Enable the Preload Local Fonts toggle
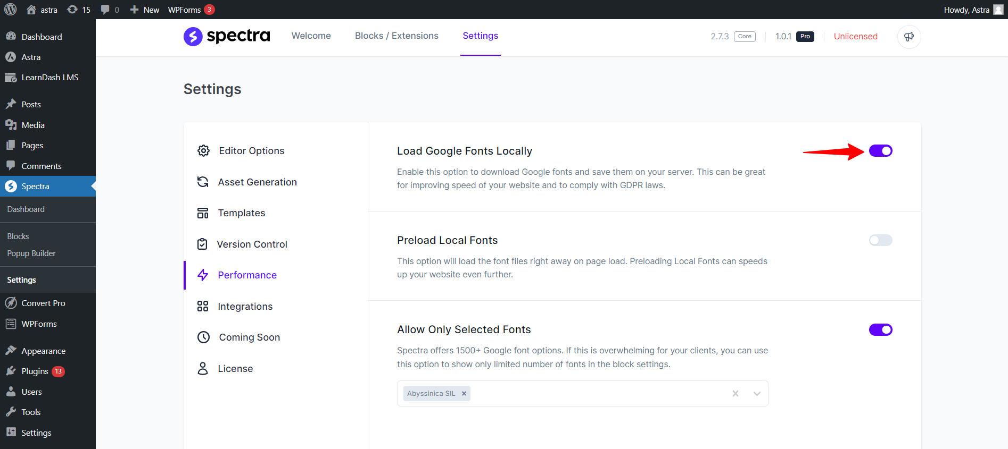Screen dimensions: 1008x449 [880, 240]
